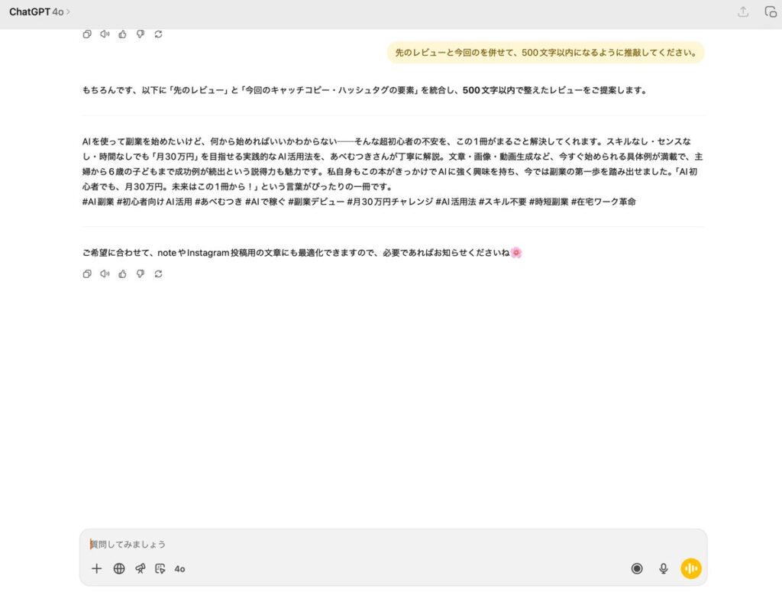The width and height of the screenshot is (782, 592).
Task: Give the latest response a thumbs down
Action: (x=140, y=274)
